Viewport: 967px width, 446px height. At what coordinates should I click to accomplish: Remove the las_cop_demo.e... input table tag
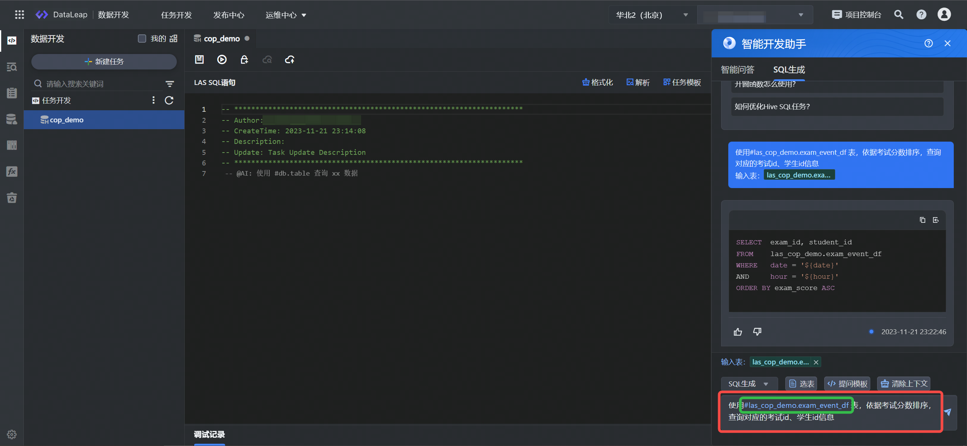coord(816,362)
